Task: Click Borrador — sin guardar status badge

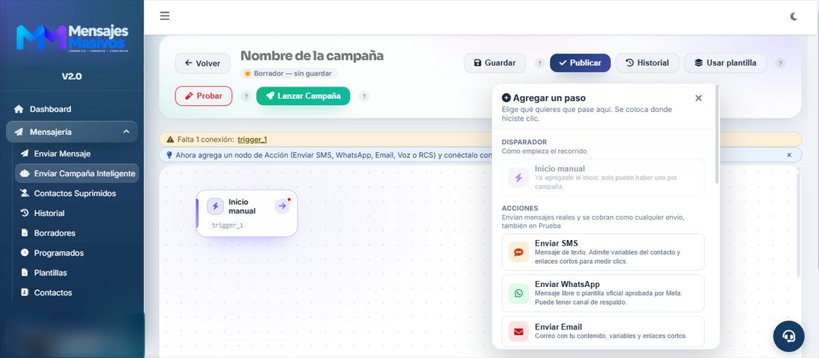Action: (289, 73)
